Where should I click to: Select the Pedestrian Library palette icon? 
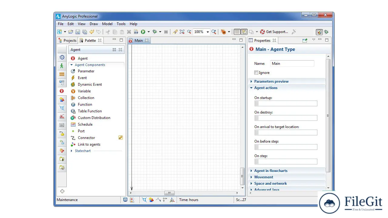tap(62, 66)
